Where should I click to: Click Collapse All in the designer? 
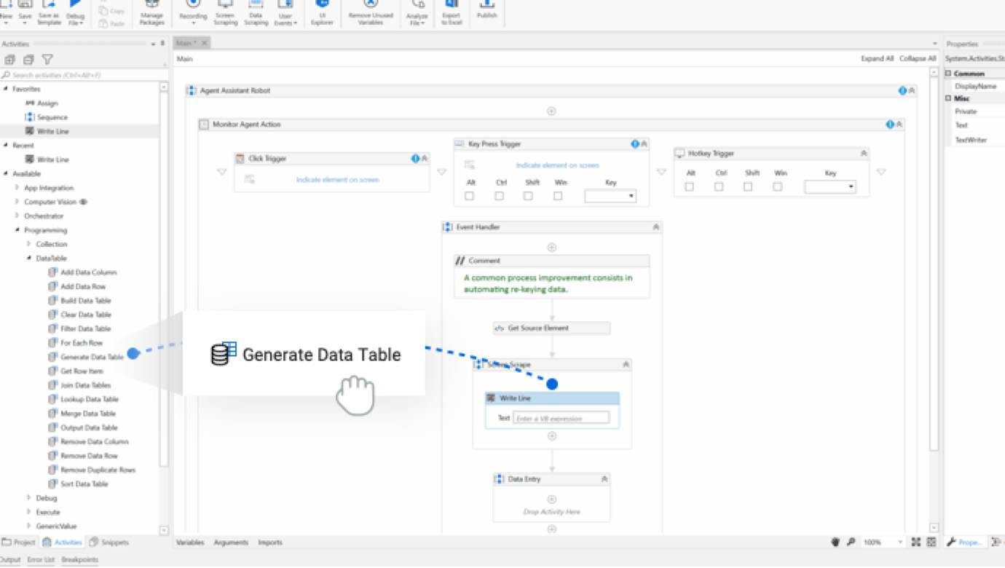click(917, 58)
